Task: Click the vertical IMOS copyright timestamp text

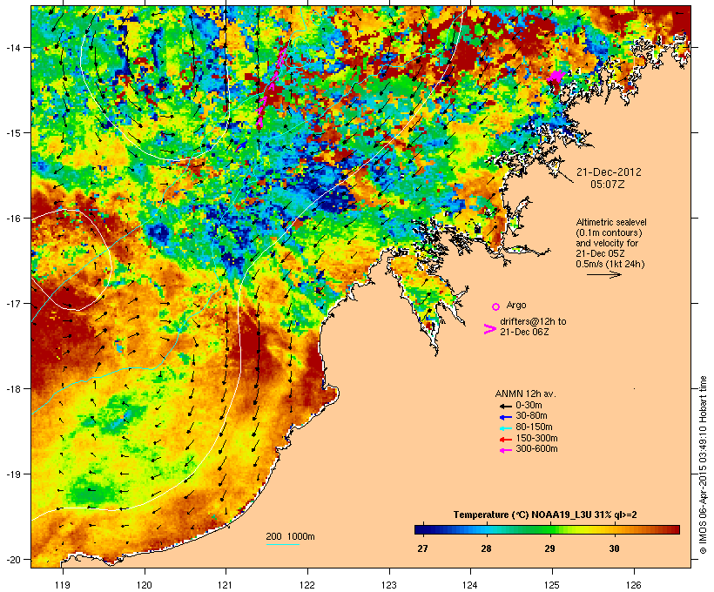Action: pyautogui.click(x=703, y=465)
